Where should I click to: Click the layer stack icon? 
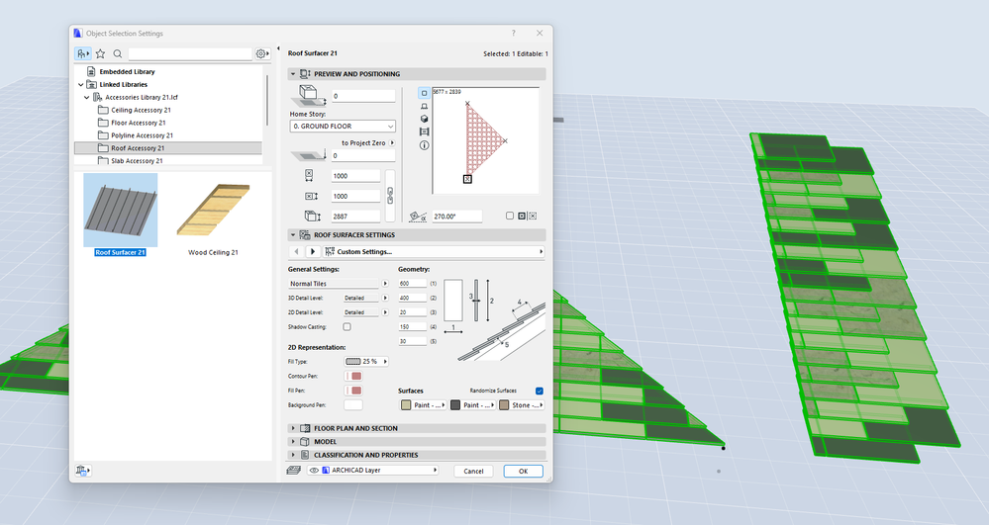tap(293, 471)
